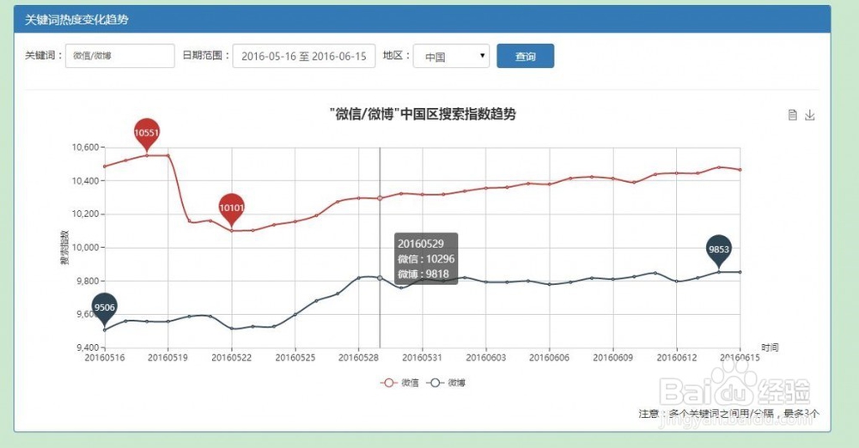Toggle the 微信 series in the legend
The width and height of the screenshot is (859, 448).
pos(400,383)
